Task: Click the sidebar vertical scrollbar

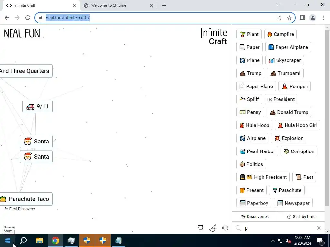Action: click(x=327, y=118)
